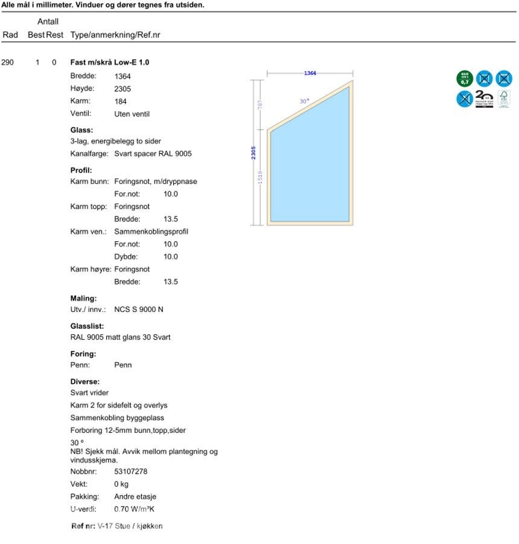519x544 pixels.
Task: Click the Karm value 184
Action: click(120, 102)
